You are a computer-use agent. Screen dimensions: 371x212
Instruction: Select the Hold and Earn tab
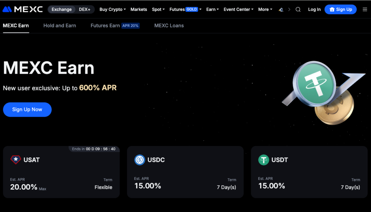pos(59,26)
